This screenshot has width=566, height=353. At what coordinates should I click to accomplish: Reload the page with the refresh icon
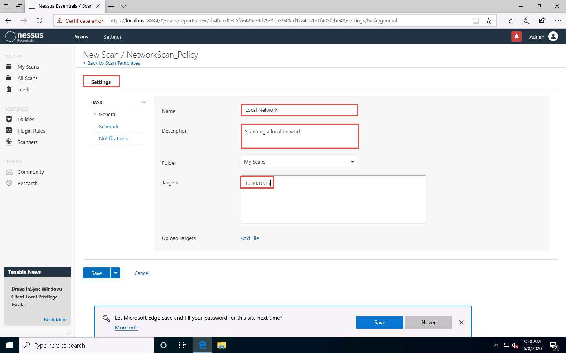(39, 20)
